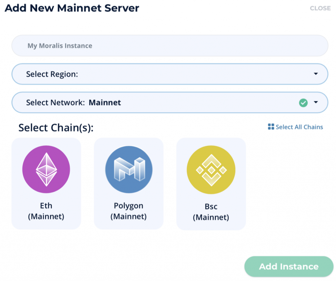Click the Polygon M logo
The width and height of the screenshot is (336, 281).
(x=129, y=170)
